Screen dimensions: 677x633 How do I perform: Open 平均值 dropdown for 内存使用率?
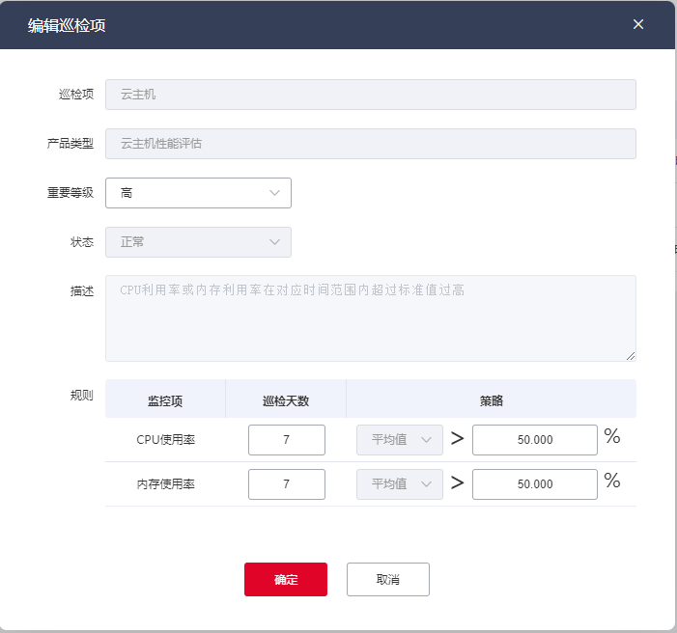click(x=400, y=484)
